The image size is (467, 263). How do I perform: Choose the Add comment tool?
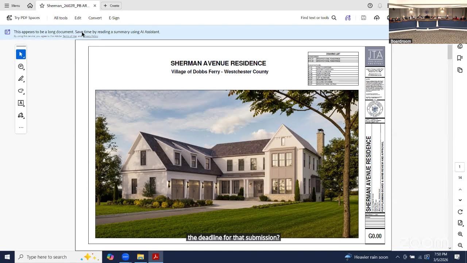[x=21, y=66]
